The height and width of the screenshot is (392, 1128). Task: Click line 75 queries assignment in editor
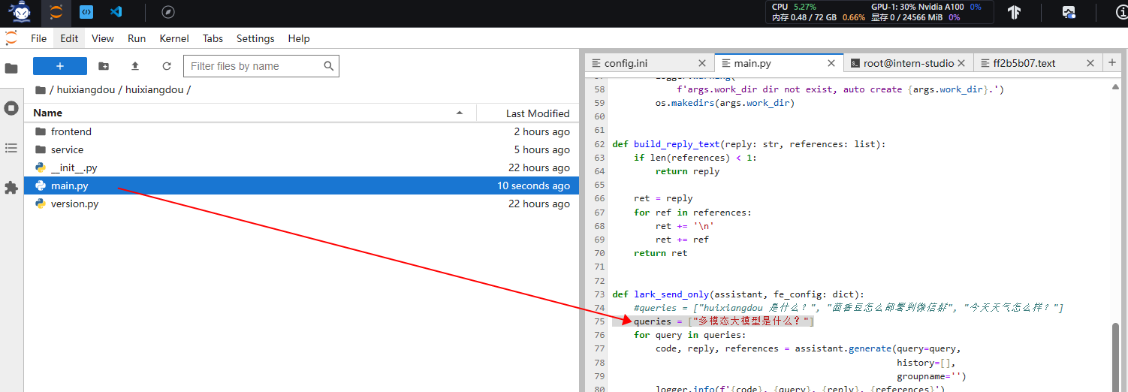click(x=724, y=321)
